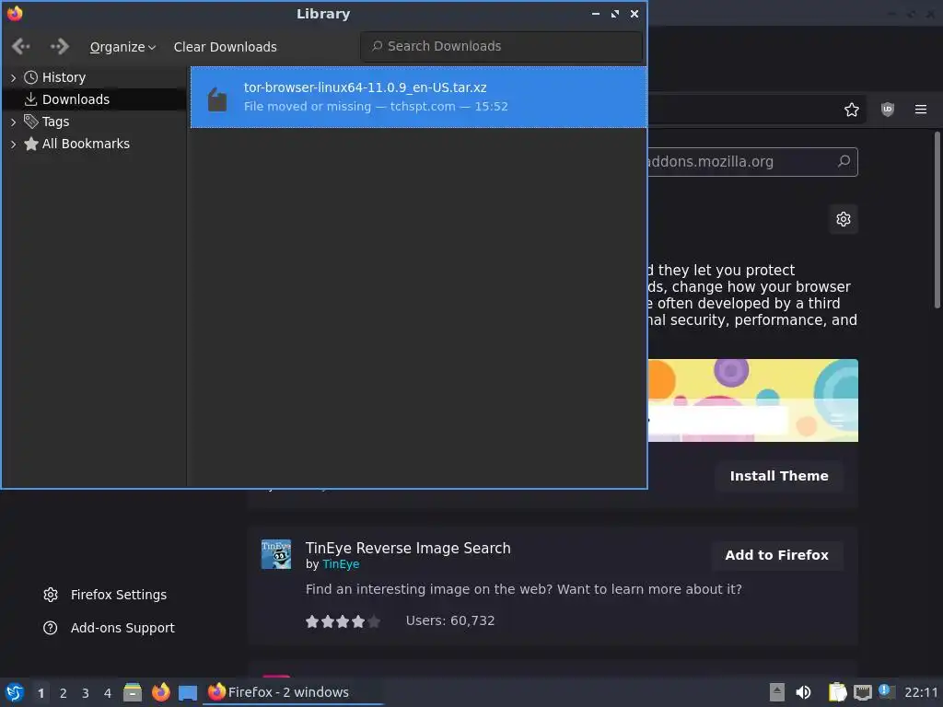
Task: Click the TinEye extension icon
Action: [x=276, y=554]
